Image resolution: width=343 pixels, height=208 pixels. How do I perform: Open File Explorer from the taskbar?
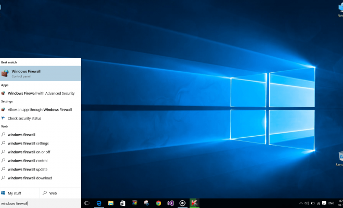click(x=111, y=203)
